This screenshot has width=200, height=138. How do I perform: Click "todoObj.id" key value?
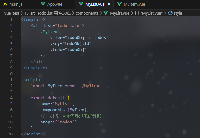(77, 43)
